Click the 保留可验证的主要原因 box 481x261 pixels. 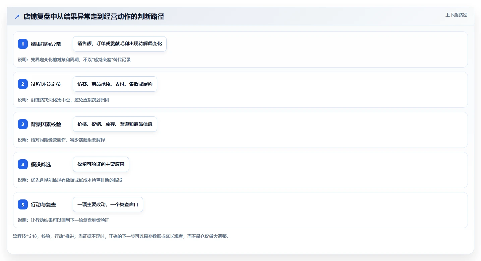coord(101,164)
